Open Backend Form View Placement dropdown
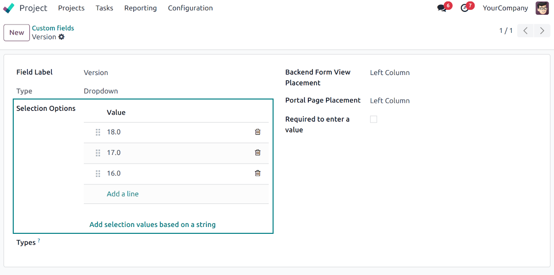This screenshot has height=275, width=554. (x=390, y=73)
